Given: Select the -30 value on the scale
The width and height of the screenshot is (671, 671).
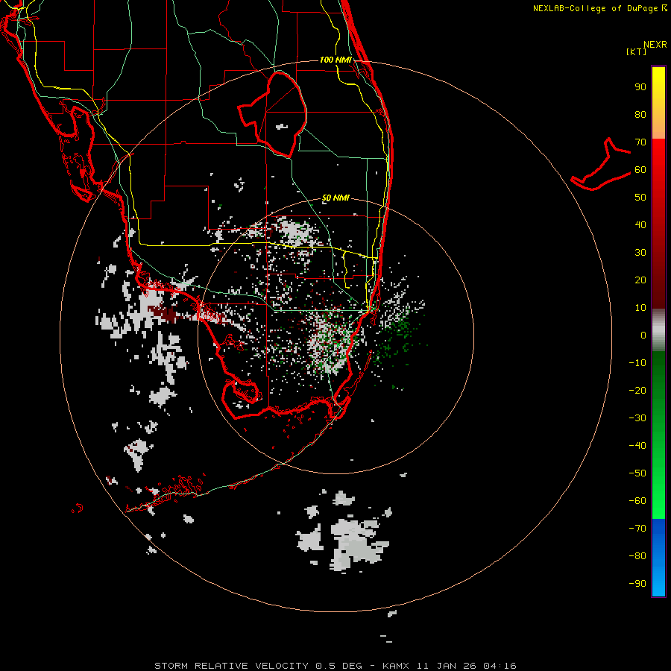Looking at the screenshot, I should [637, 418].
